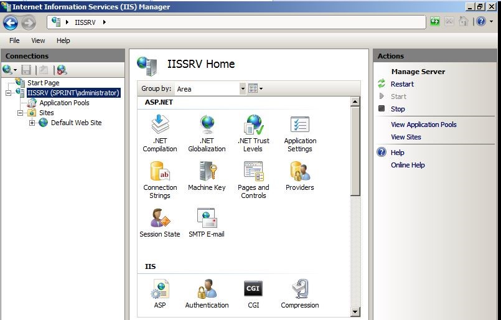
Task: Open Compression feature
Action: [x=300, y=293]
